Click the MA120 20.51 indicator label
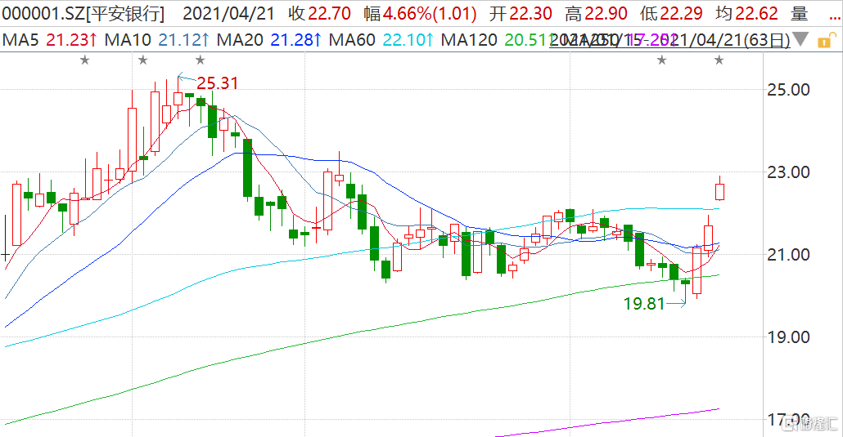Screen dimensions: 843x437 tap(498, 40)
